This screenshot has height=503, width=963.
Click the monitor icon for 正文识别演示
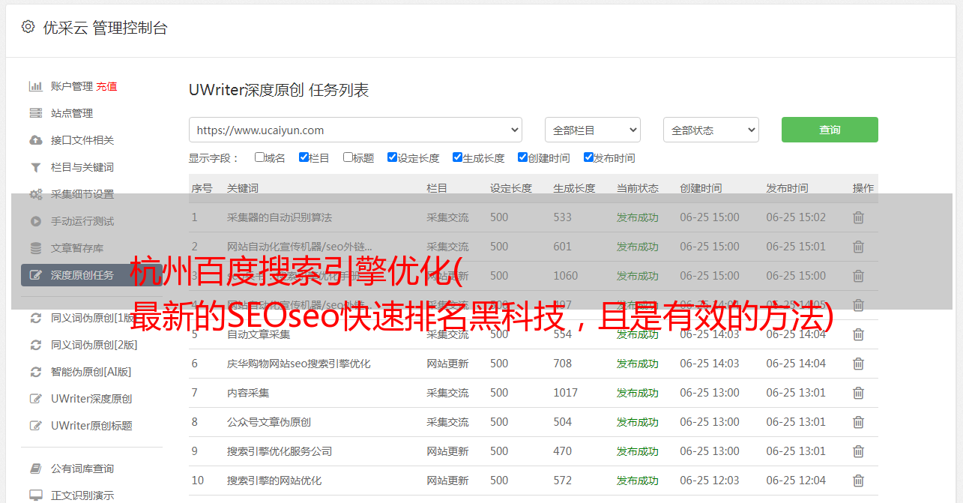[x=35, y=496]
